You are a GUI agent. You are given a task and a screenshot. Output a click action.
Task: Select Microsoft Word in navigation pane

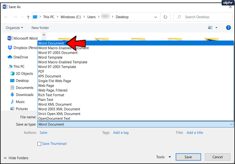tap(22, 38)
